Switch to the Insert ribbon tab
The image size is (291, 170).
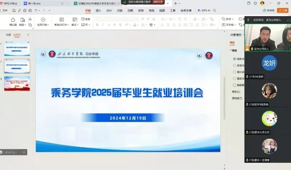tap(98, 11)
